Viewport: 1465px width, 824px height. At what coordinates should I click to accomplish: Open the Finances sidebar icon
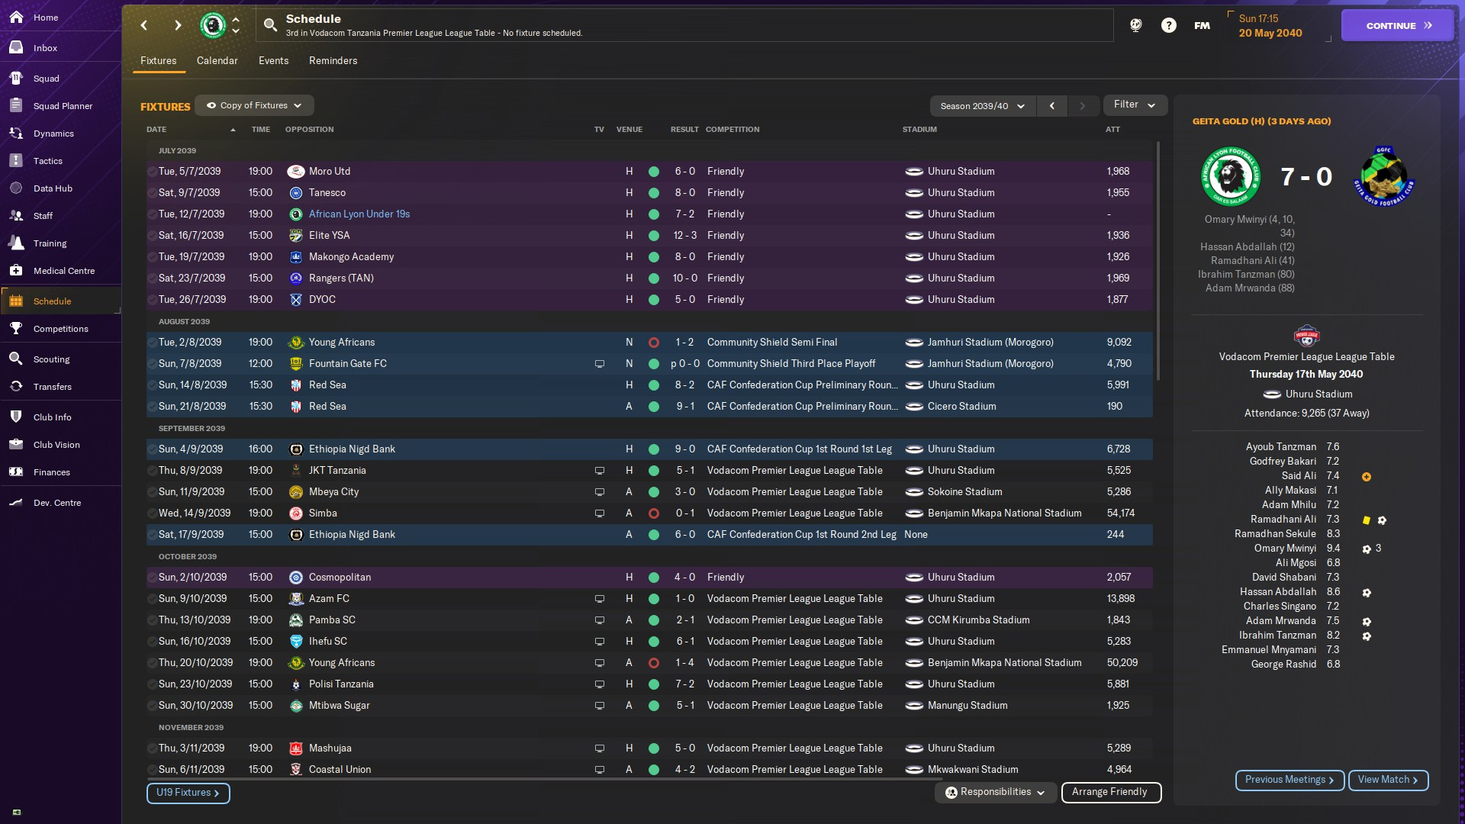[16, 472]
